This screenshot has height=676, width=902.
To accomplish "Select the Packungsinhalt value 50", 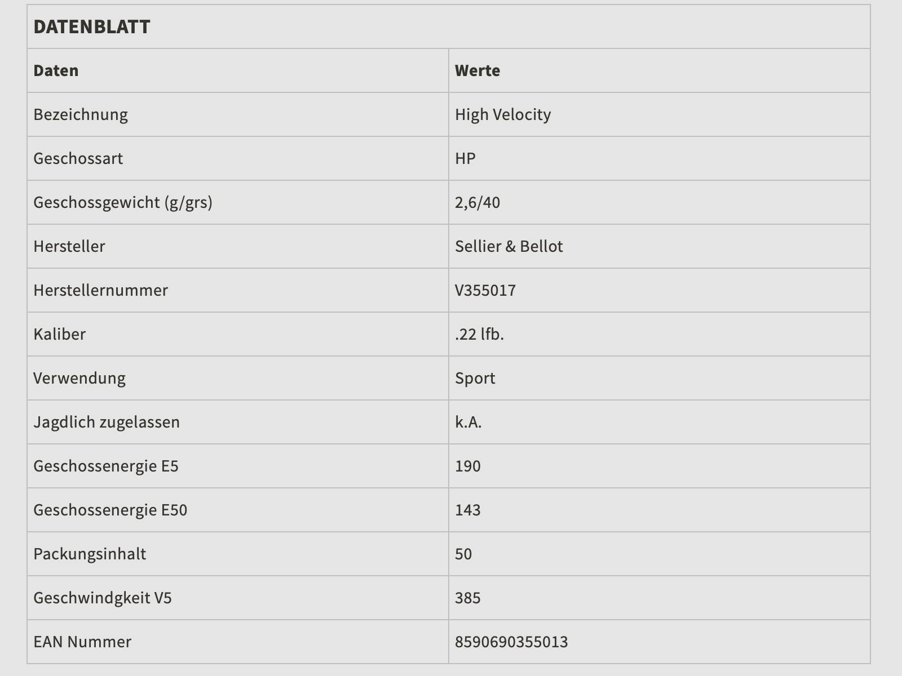I will click(463, 554).
